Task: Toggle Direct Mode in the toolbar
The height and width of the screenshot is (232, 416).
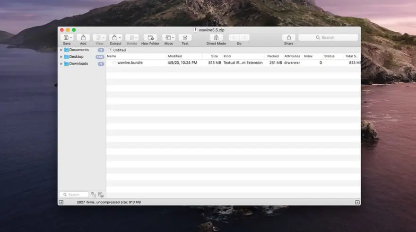Action: point(216,37)
